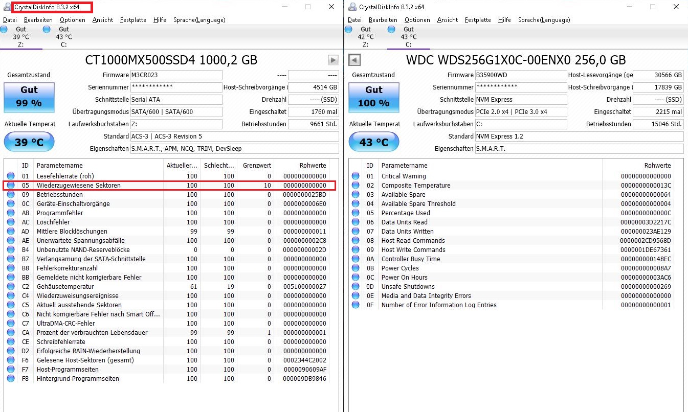Click Firmware field B35900WD

click(x=521, y=75)
